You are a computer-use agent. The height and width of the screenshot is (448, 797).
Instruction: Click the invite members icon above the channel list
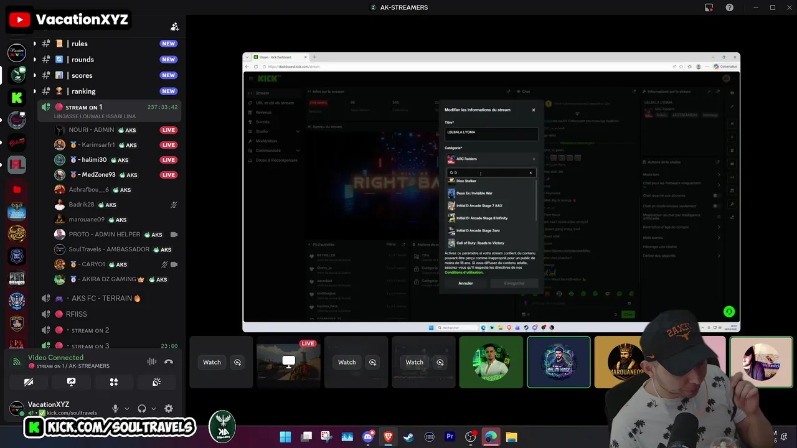(175, 27)
